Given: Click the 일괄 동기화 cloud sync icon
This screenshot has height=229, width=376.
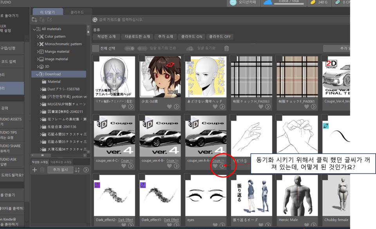Looking at the screenshot, I should pyautogui.click(x=190, y=48).
